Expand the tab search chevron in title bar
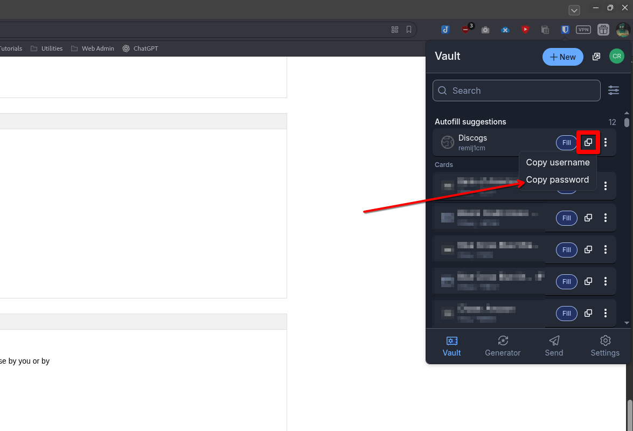 [x=574, y=10]
